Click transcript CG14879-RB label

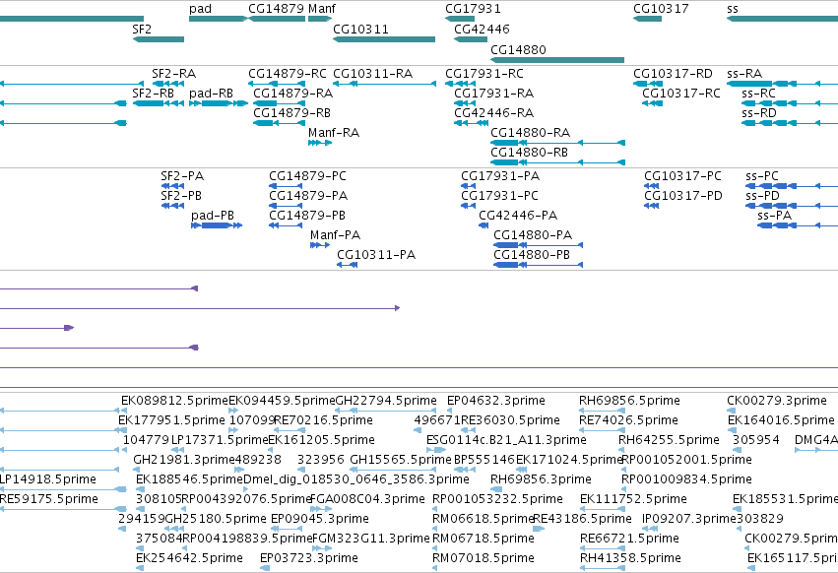coord(291,113)
